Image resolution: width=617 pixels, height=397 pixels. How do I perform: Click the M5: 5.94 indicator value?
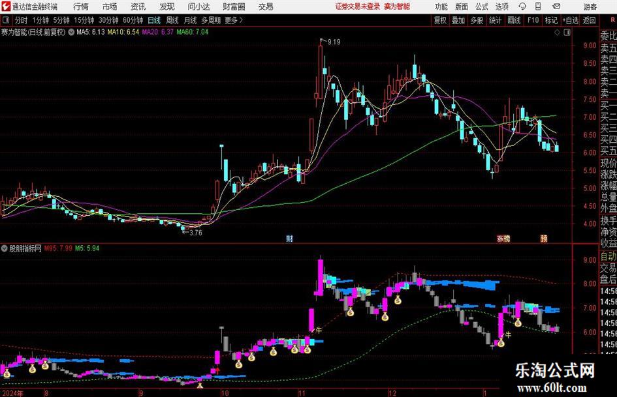point(87,248)
